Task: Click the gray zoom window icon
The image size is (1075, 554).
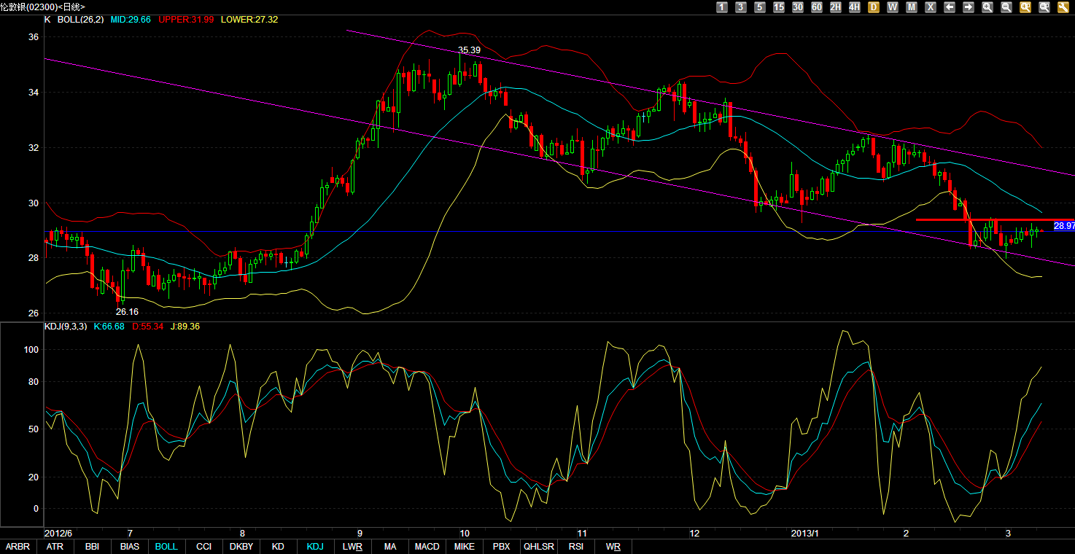Action: click(x=1044, y=7)
